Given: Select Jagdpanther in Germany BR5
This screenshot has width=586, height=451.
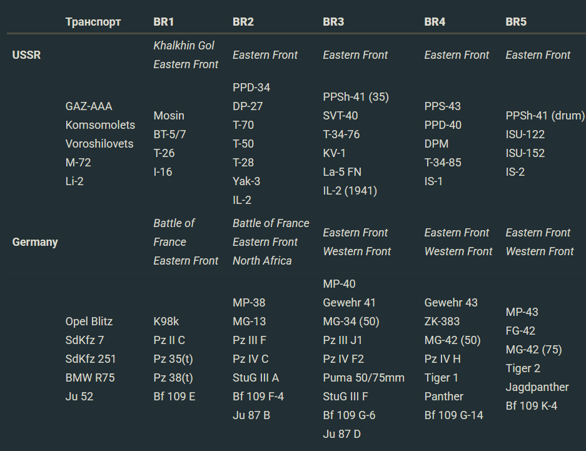Looking at the screenshot, I should click(x=537, y=387).
